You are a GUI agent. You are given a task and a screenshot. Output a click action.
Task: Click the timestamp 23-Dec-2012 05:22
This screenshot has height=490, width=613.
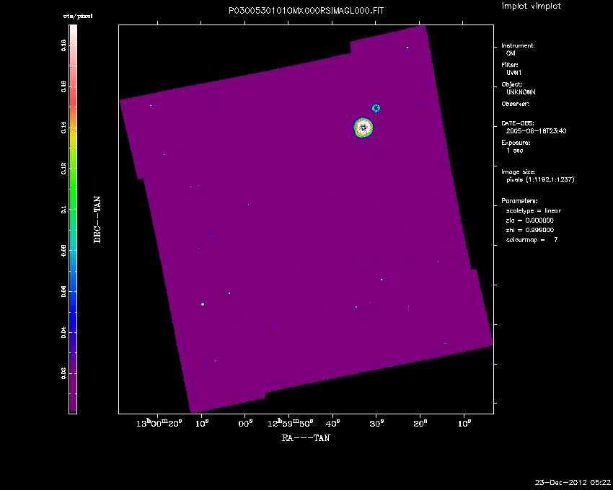(x=573, y=483)
